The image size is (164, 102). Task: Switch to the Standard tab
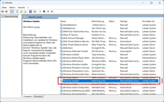(x=38, y=96)
